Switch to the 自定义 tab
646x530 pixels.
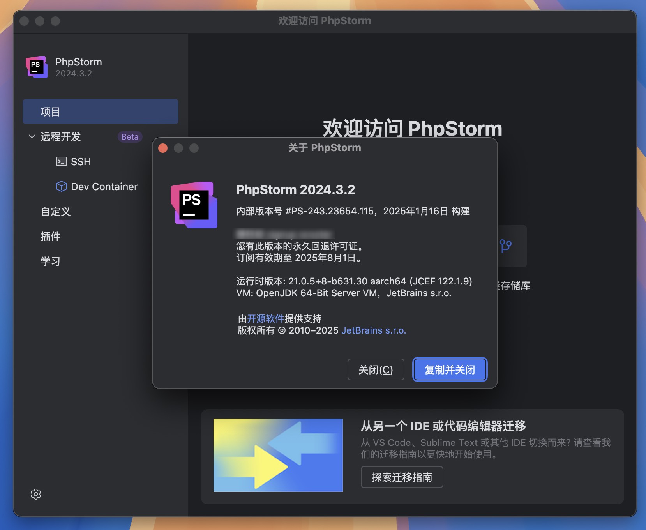[56, 212]
